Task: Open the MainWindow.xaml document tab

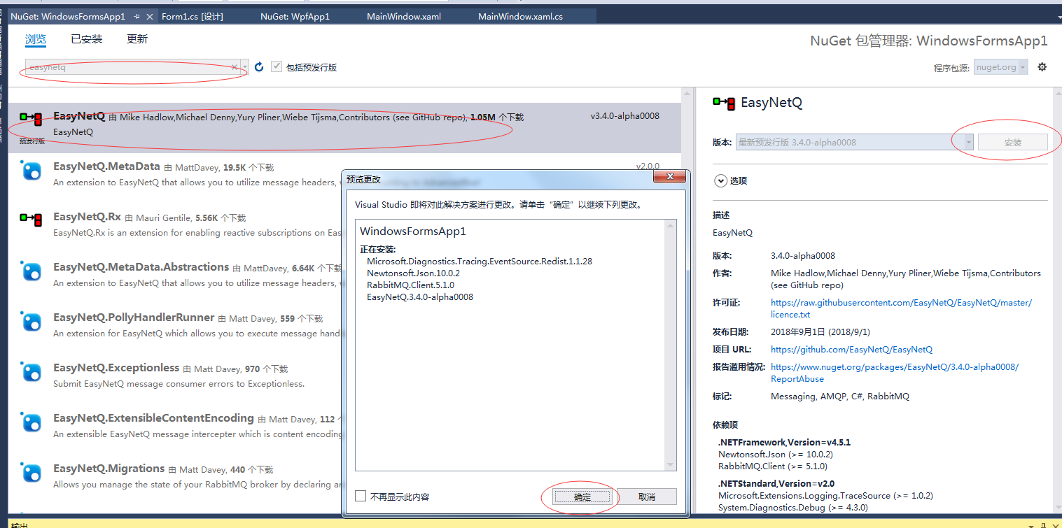Action: pos(404,16)
